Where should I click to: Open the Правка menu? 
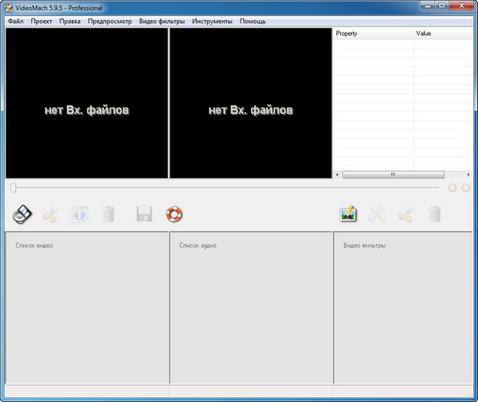[70, 21]
